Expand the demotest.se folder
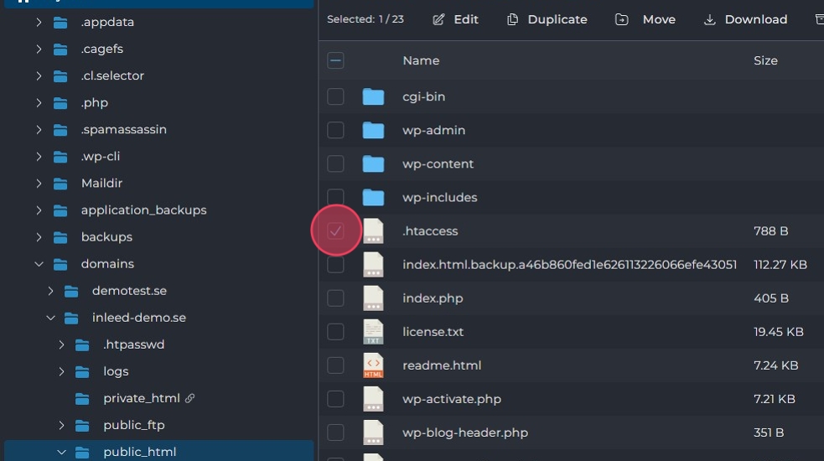Image resolution: width=824 pixels, height=461 pixels. [50, 291]
